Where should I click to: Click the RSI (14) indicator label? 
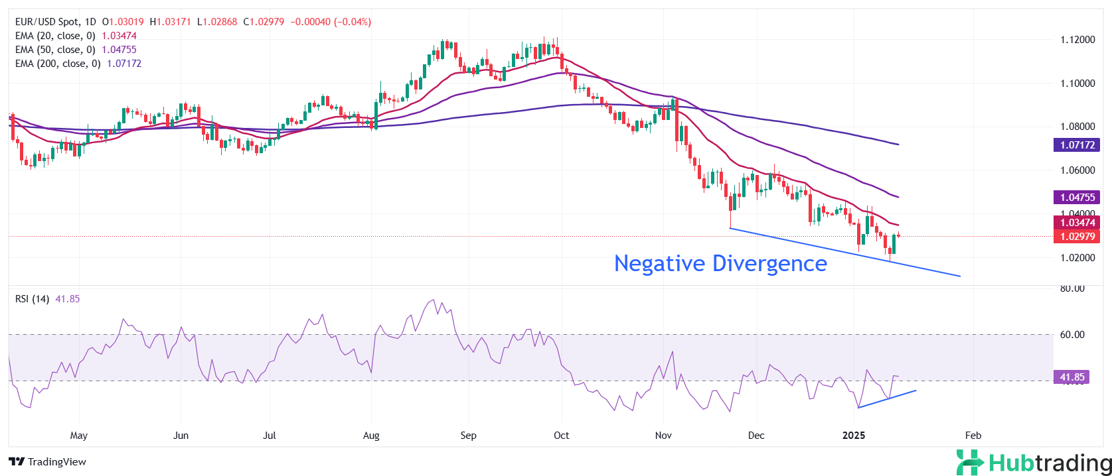(x=32, y=299)
